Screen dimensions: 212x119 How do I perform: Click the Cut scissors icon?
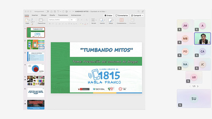[32, 19]
